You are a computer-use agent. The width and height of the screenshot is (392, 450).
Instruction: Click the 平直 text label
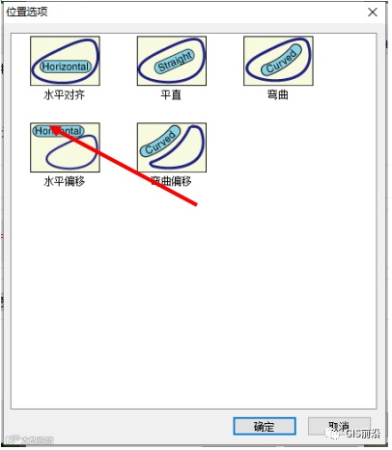171,95
